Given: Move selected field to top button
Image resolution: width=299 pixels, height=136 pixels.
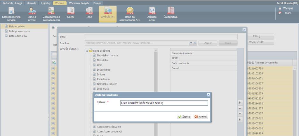Looking at the screenshot, I should (240, 102).
